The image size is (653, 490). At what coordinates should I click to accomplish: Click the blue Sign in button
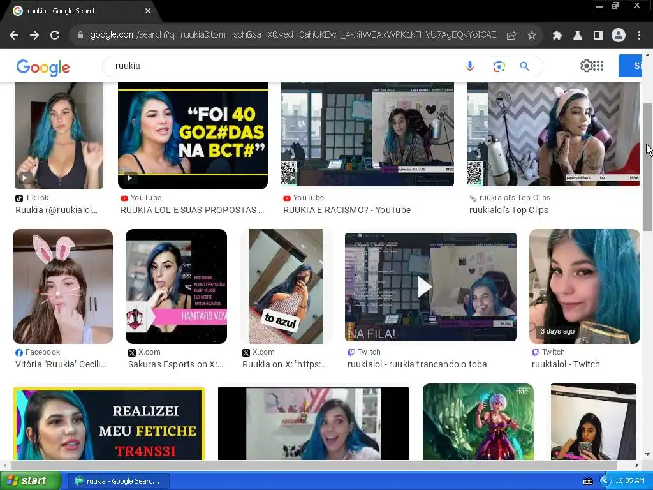pyautogui.click(x=631, y=66)
